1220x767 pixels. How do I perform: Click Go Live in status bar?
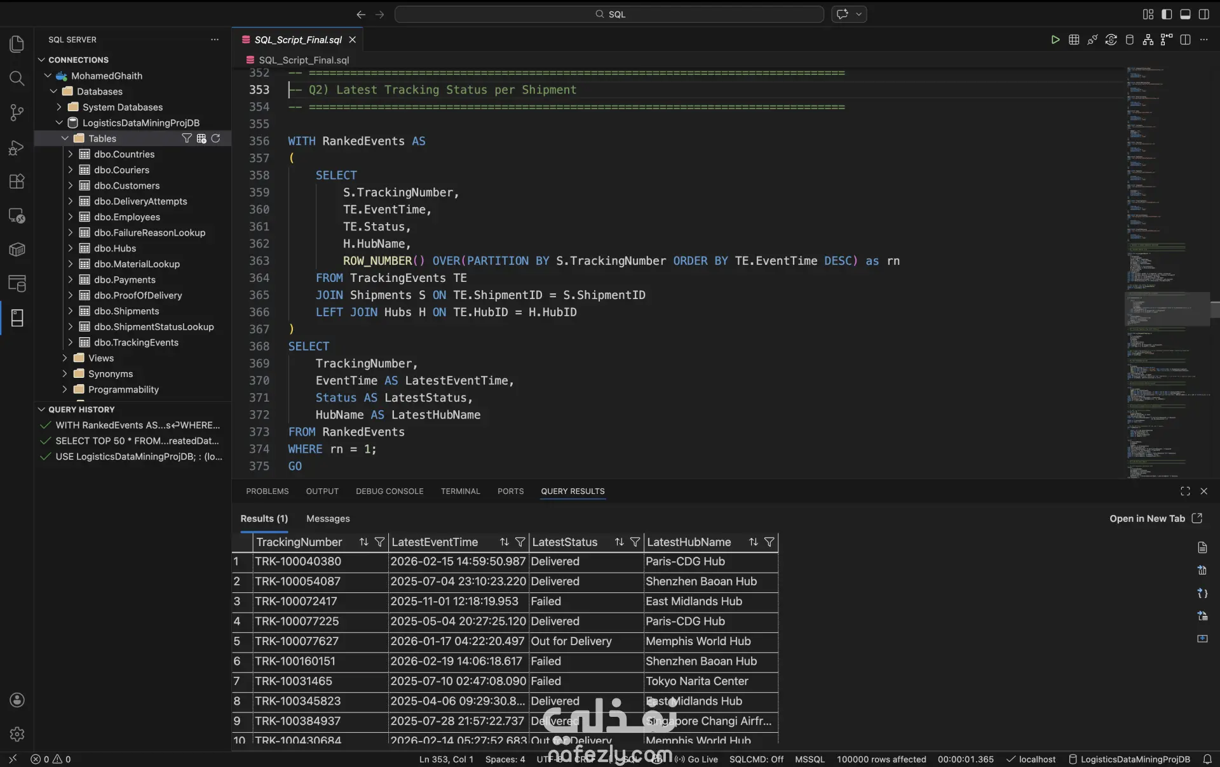pyautogui.click(x=696, y=759)
